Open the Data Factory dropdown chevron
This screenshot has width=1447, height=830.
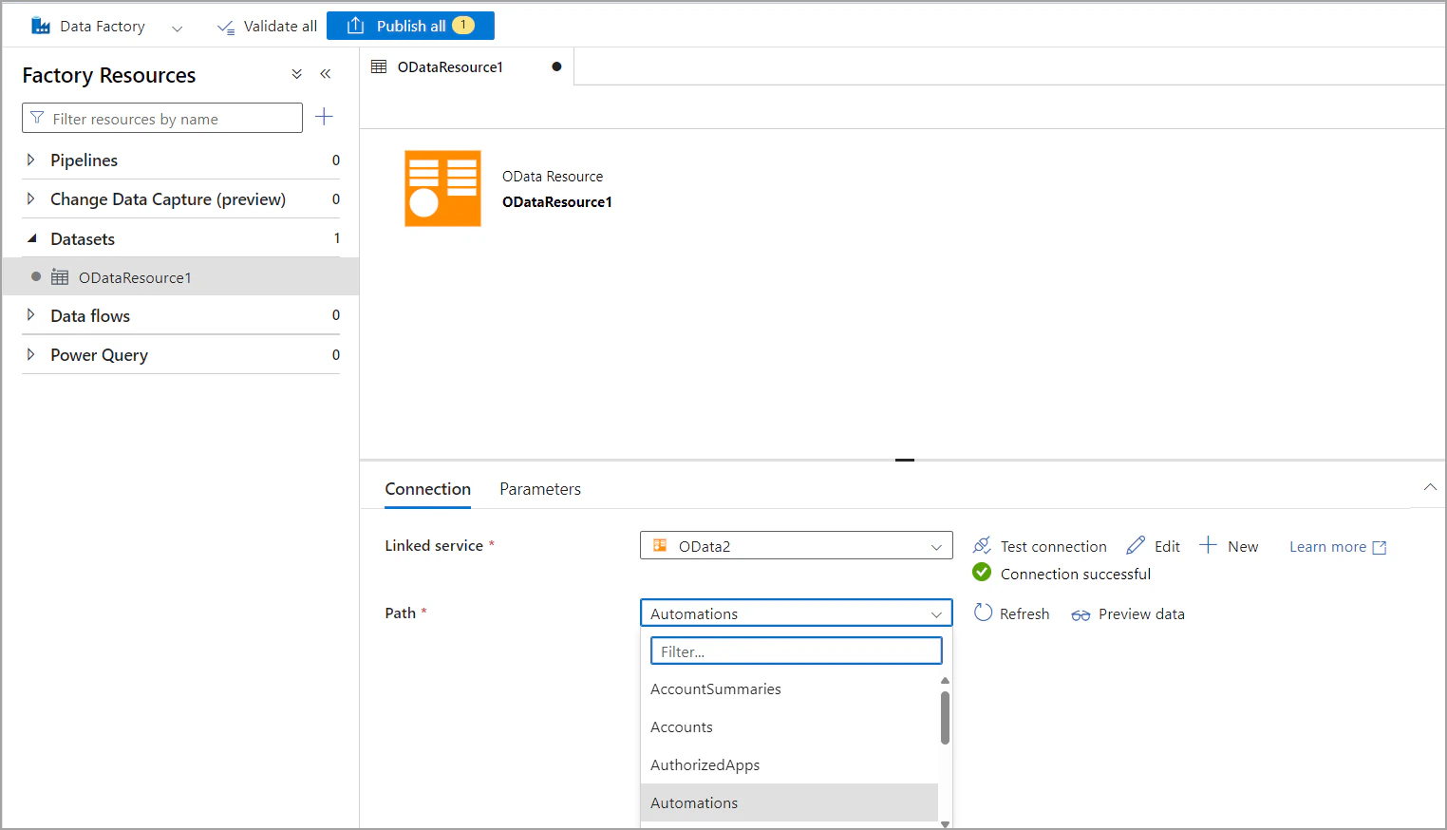click(x=177, y=28)
